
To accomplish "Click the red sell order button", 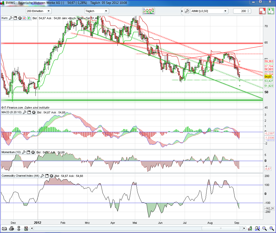I will (262, 11).
